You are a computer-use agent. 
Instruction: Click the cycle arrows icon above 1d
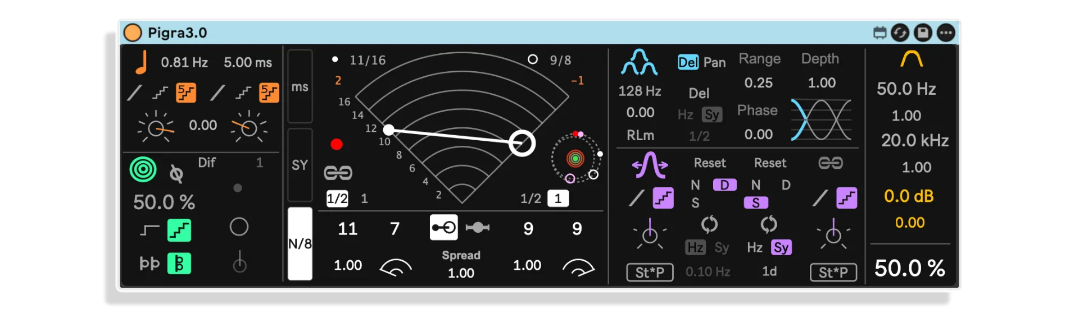click(768, 224)
